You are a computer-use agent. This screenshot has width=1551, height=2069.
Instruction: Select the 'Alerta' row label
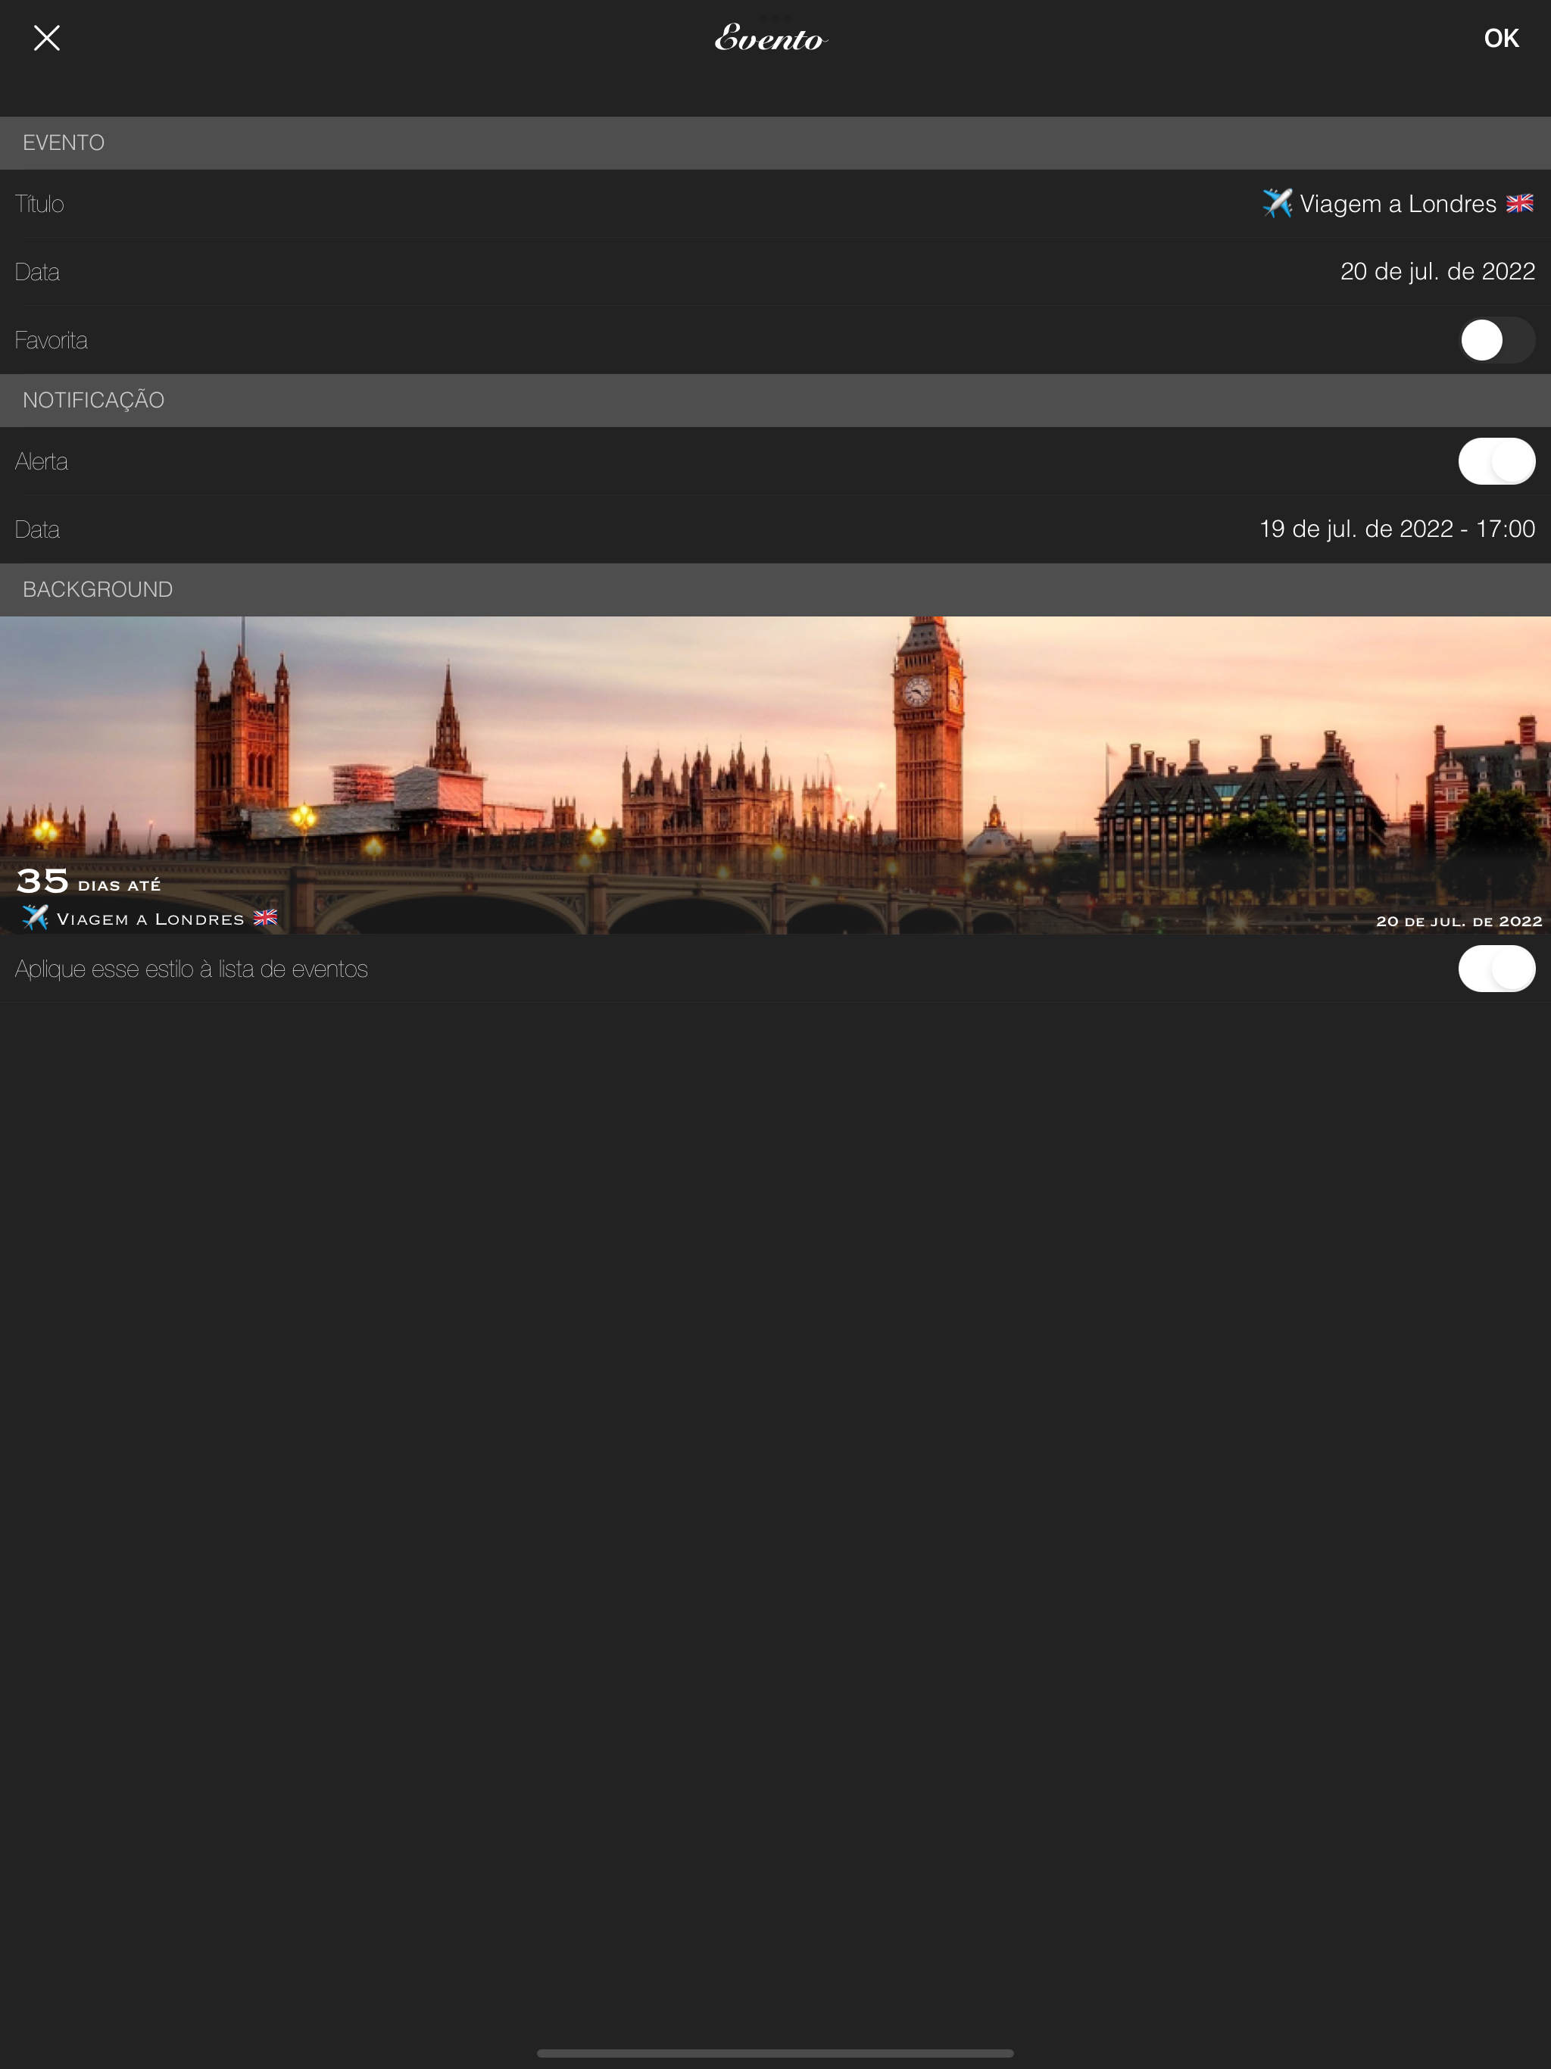pyautogui.click(x=41, y=461)
